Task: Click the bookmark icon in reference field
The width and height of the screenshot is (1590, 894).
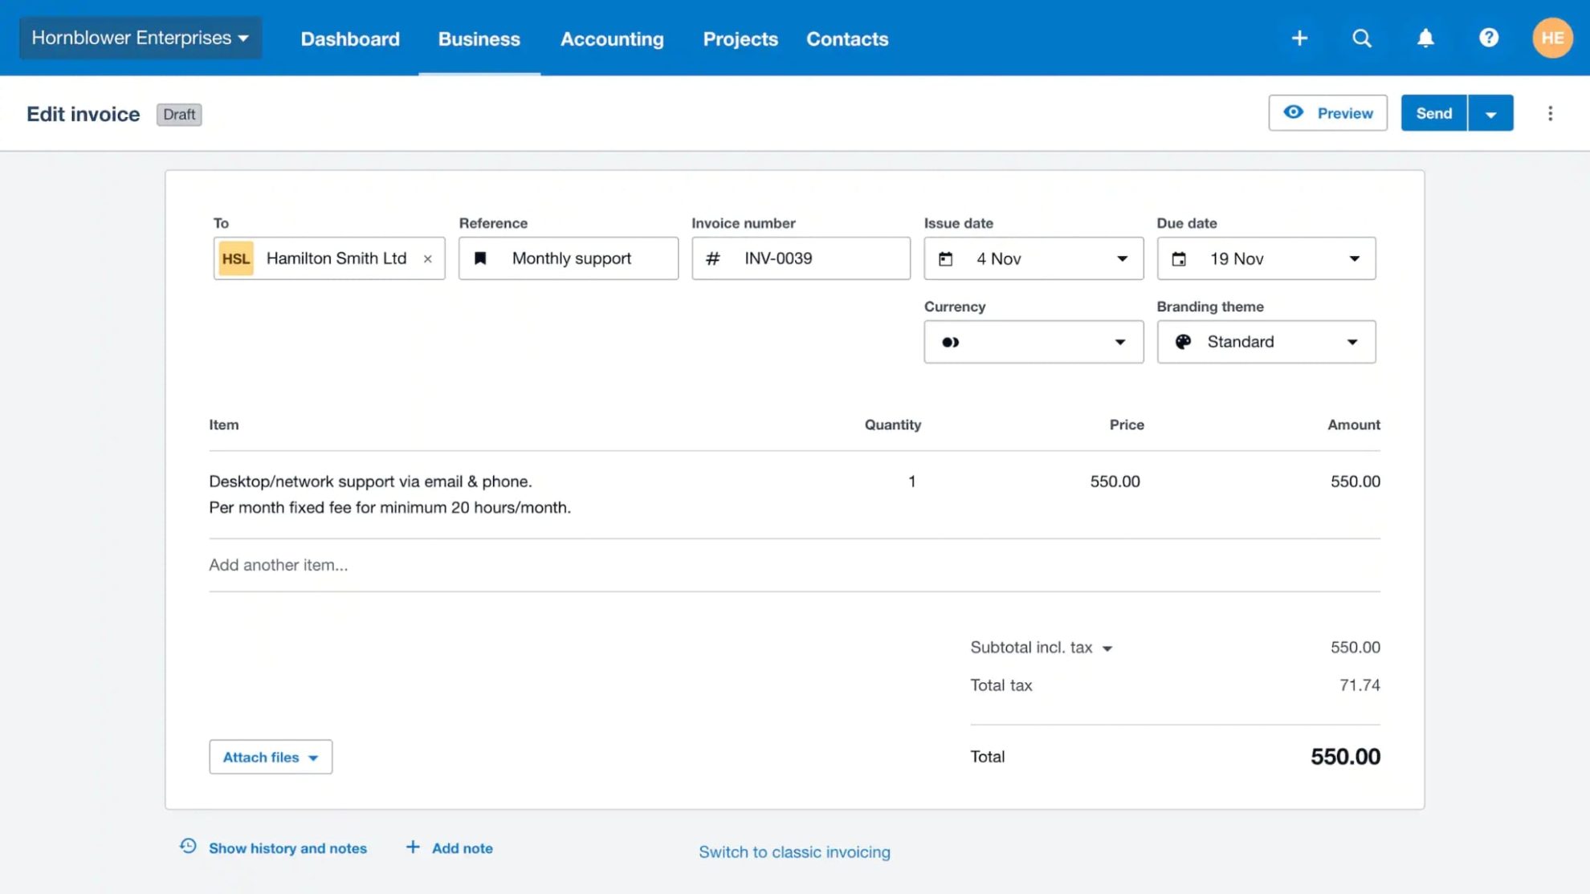Action: (480, 258)
